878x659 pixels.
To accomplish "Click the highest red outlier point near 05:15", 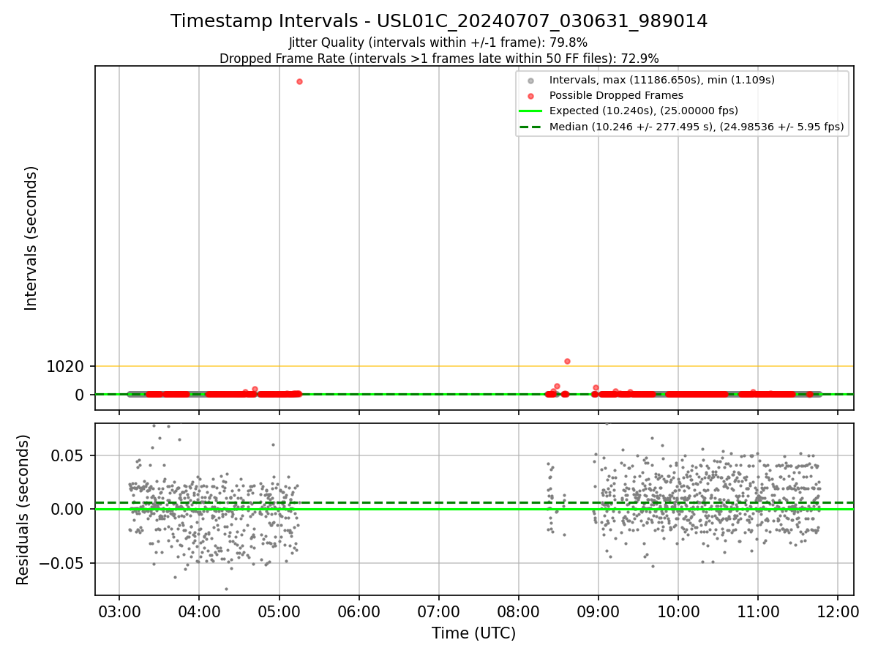I will click(299, 81).
